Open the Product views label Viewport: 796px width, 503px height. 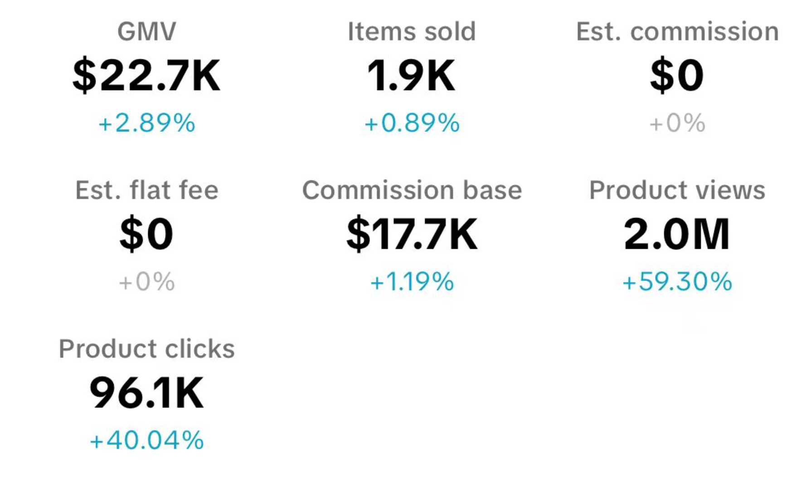[x=677, y=190]
